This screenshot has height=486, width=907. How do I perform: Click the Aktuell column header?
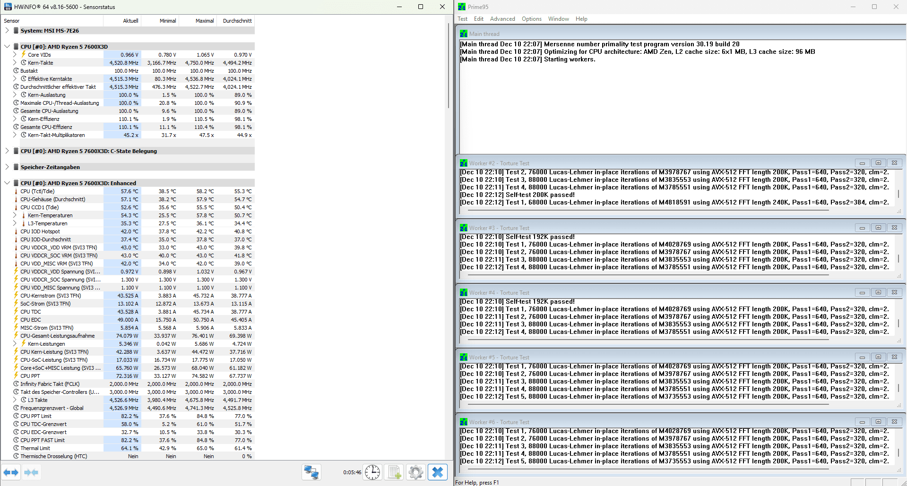point(122,21)
